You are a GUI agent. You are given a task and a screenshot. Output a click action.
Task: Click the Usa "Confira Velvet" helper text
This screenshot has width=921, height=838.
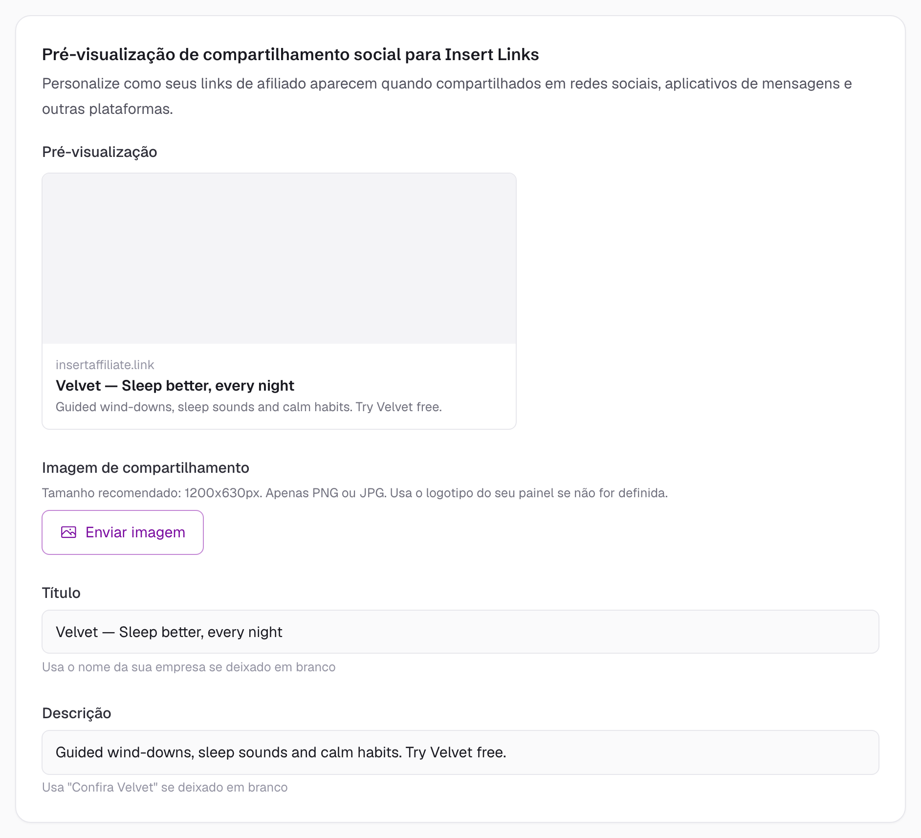point(165,787)
